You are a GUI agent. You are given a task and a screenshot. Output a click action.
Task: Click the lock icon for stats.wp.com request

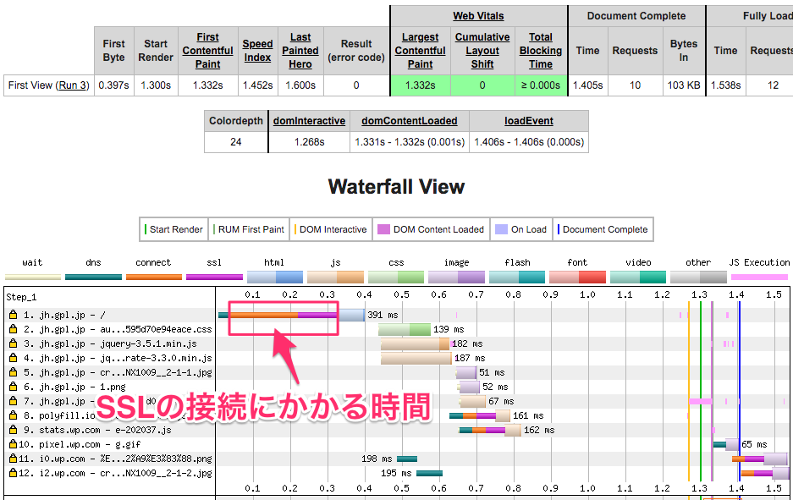pyautogui.click(x=14, y=430)
